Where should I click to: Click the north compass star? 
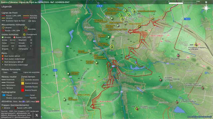(206, 8)
